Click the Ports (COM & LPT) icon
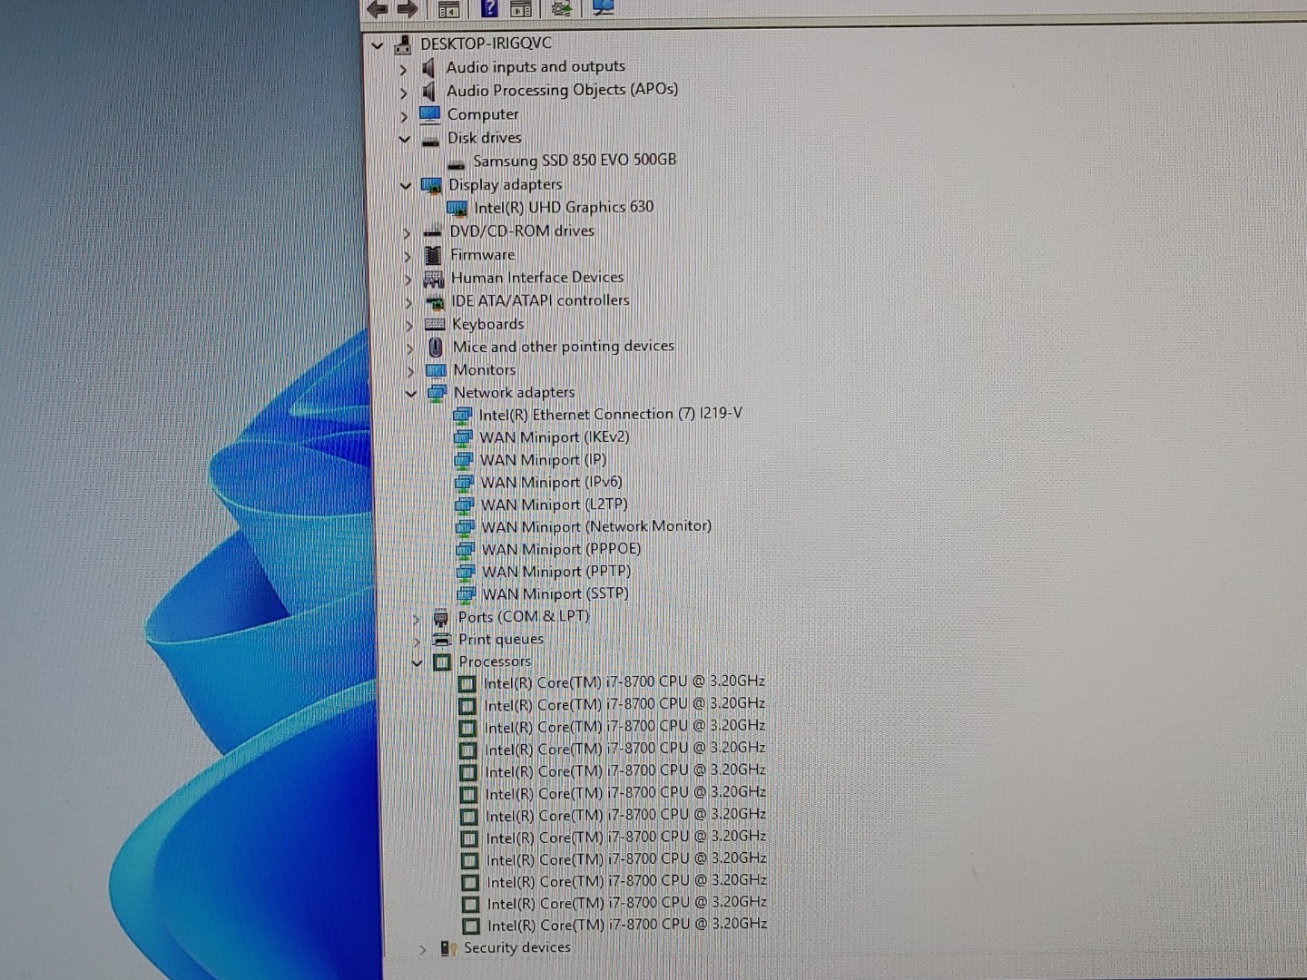The width and height of the screenshot is (1307, 980). click(x=441, y=618)
